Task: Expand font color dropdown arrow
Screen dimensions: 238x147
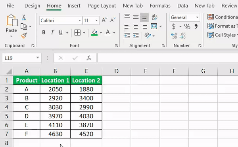Action: [114, 32]
